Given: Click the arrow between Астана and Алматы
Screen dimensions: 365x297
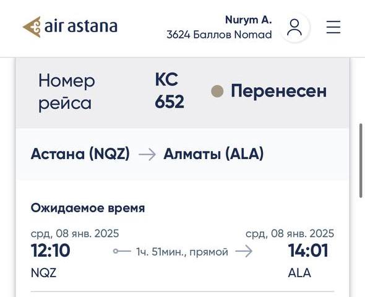Looking at the screenshot, I should pyautogui.click(x=147, y=154).
